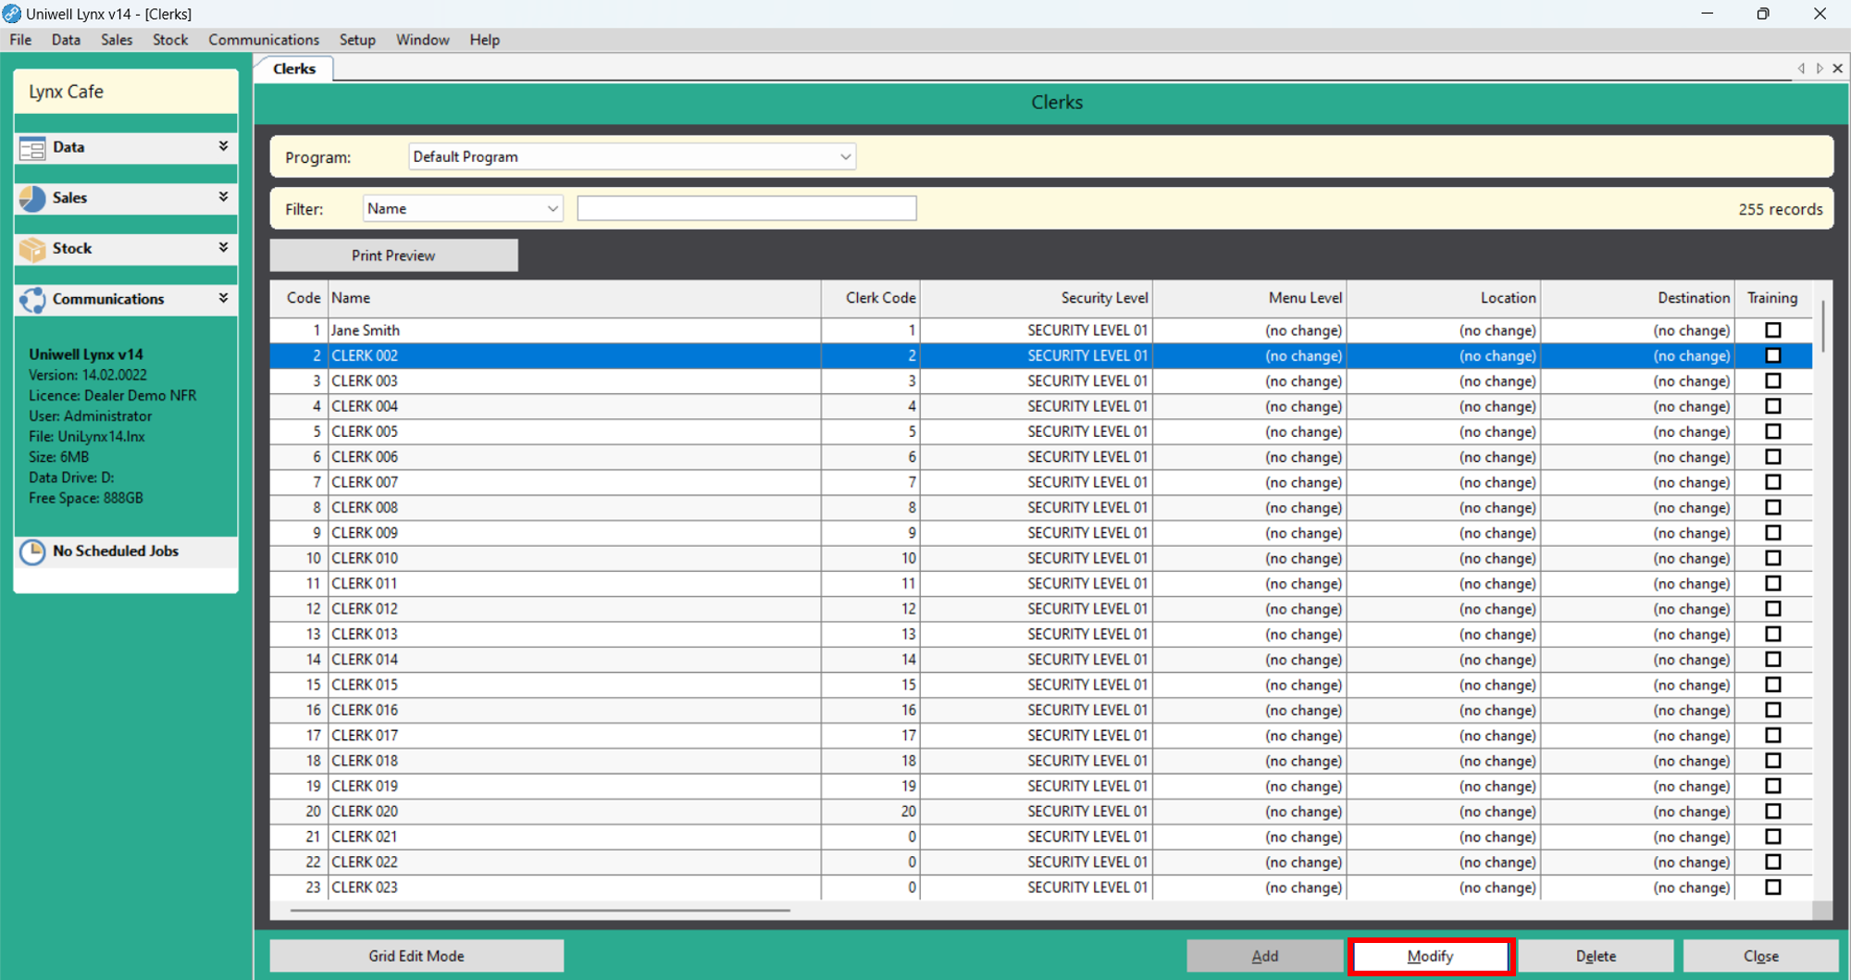The height and width of the screenshot is (980, 1851).
Task: Toggle Training checkbox for CLERK 005
Action: 1772,431
